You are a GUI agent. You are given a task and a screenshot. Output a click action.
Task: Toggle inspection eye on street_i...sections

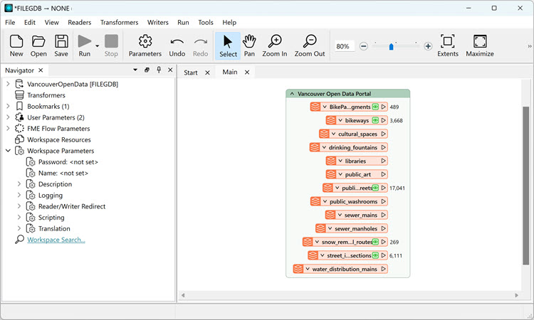375,255
